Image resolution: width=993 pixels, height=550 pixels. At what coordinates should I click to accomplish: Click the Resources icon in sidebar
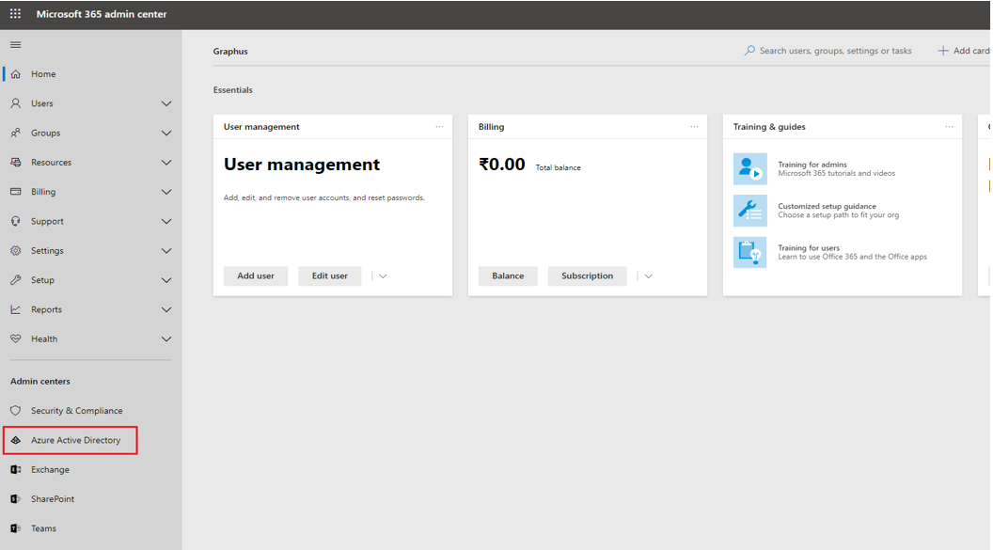[x=16, y=162]
